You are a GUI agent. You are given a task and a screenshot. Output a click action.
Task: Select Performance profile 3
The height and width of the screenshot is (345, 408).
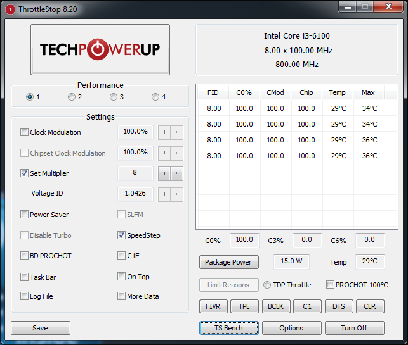point(114,97)
